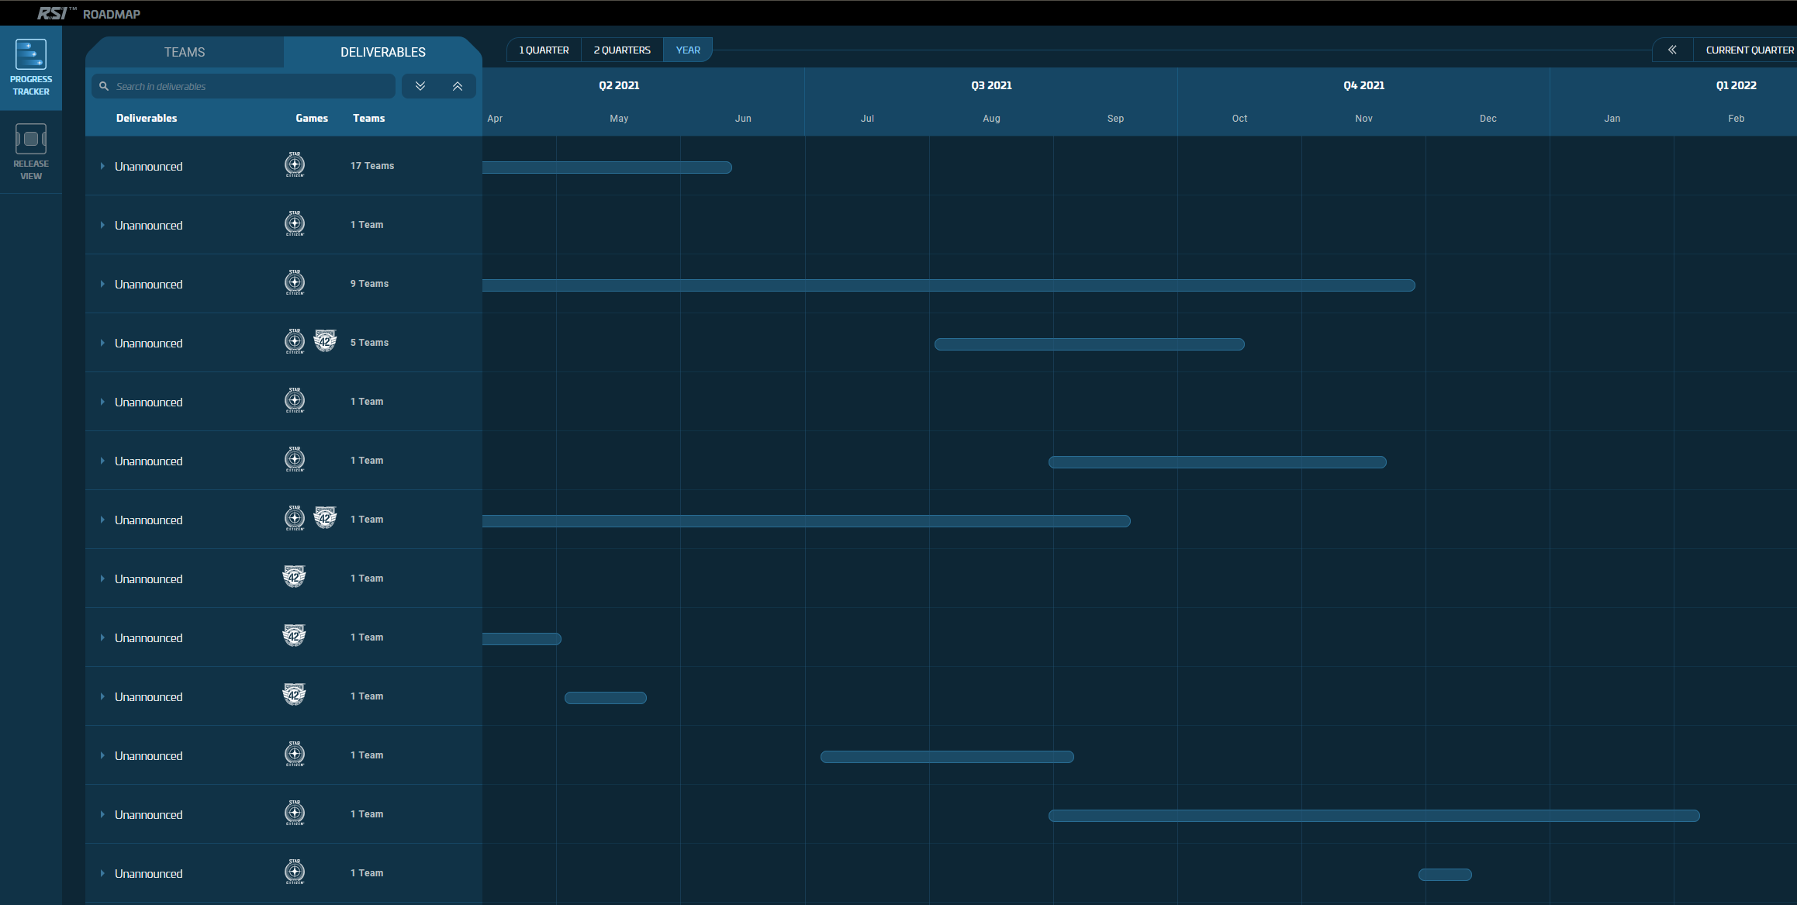This screenshot has width=1797, height=905.
Task: Click Squadron 42 icon in 5 Teams row
Action: tap(325, 341)
